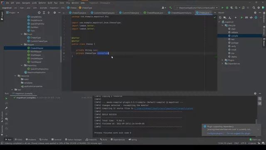266x150 pixels.
Task: Open IDE settings gear in top toolbar
Action: (x=259, y=7)
